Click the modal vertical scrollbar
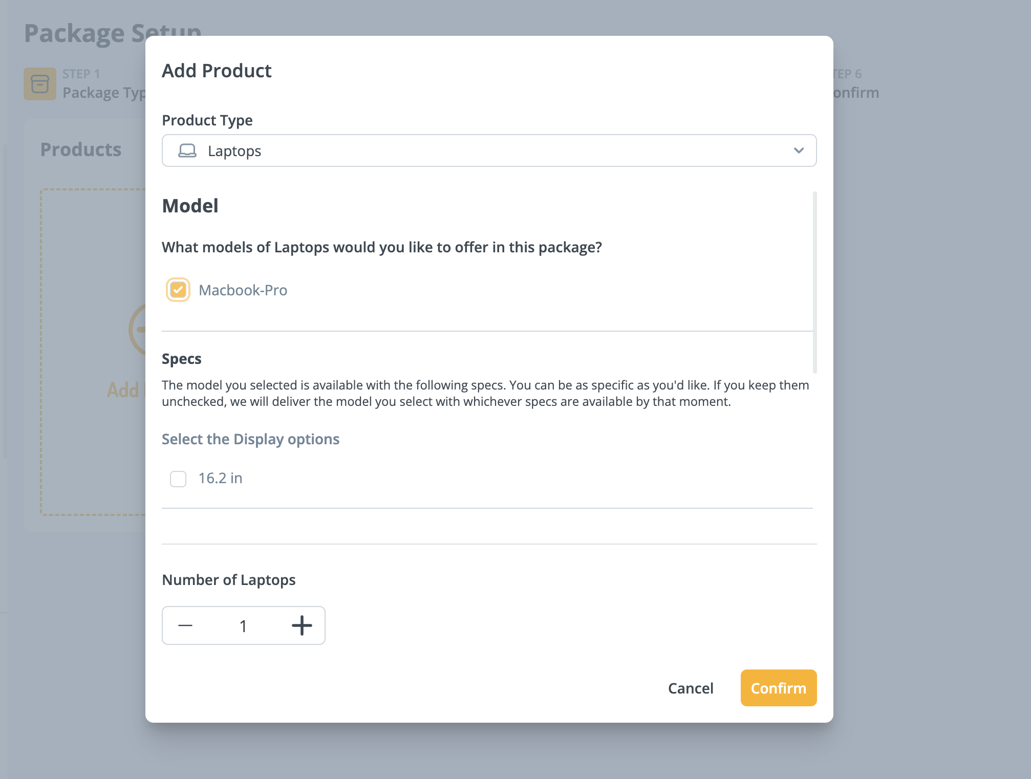1031x779 pixels. tap(814, 283)
